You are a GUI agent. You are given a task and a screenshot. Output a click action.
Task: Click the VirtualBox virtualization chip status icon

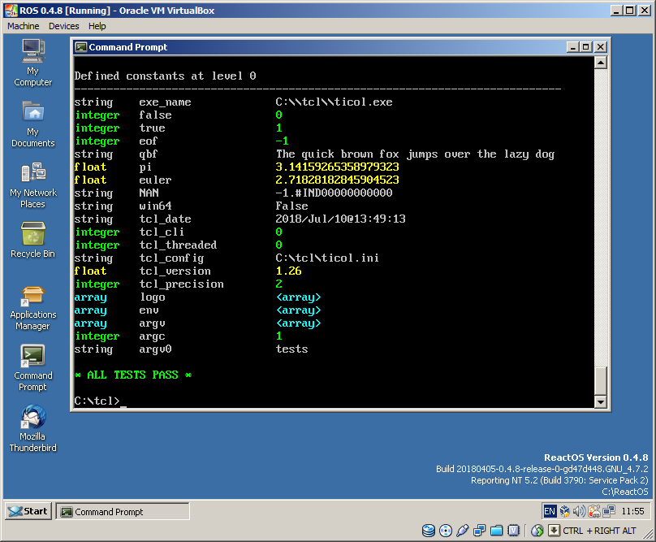514,531
